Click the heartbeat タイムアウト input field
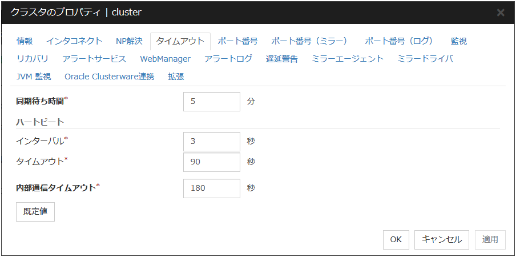516x257 pixels. 212,162
